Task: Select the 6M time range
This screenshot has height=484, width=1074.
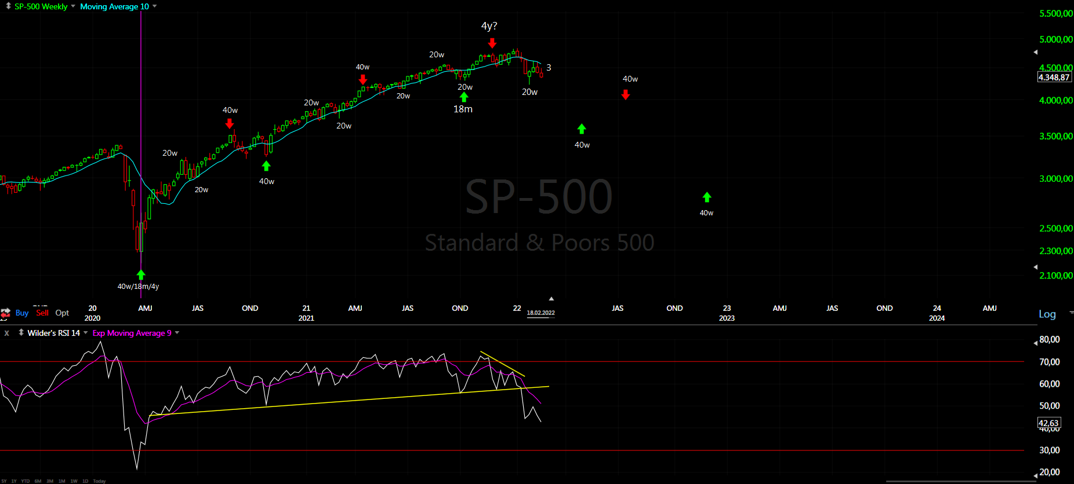Action: [38, 481]
